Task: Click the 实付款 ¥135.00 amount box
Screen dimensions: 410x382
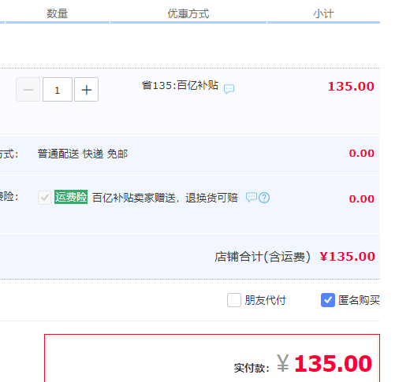Action: click(212, 358)
